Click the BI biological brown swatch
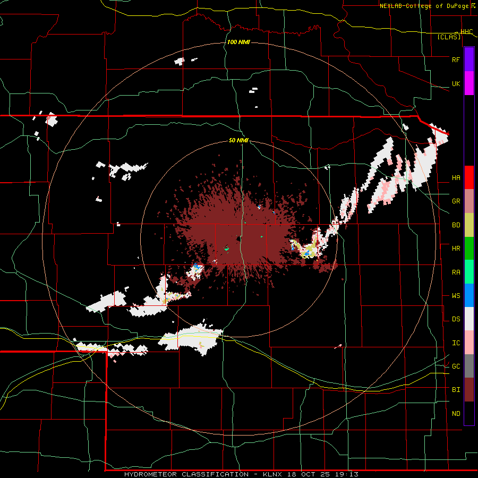Screen dimensions: 478x478 (469, 390)
